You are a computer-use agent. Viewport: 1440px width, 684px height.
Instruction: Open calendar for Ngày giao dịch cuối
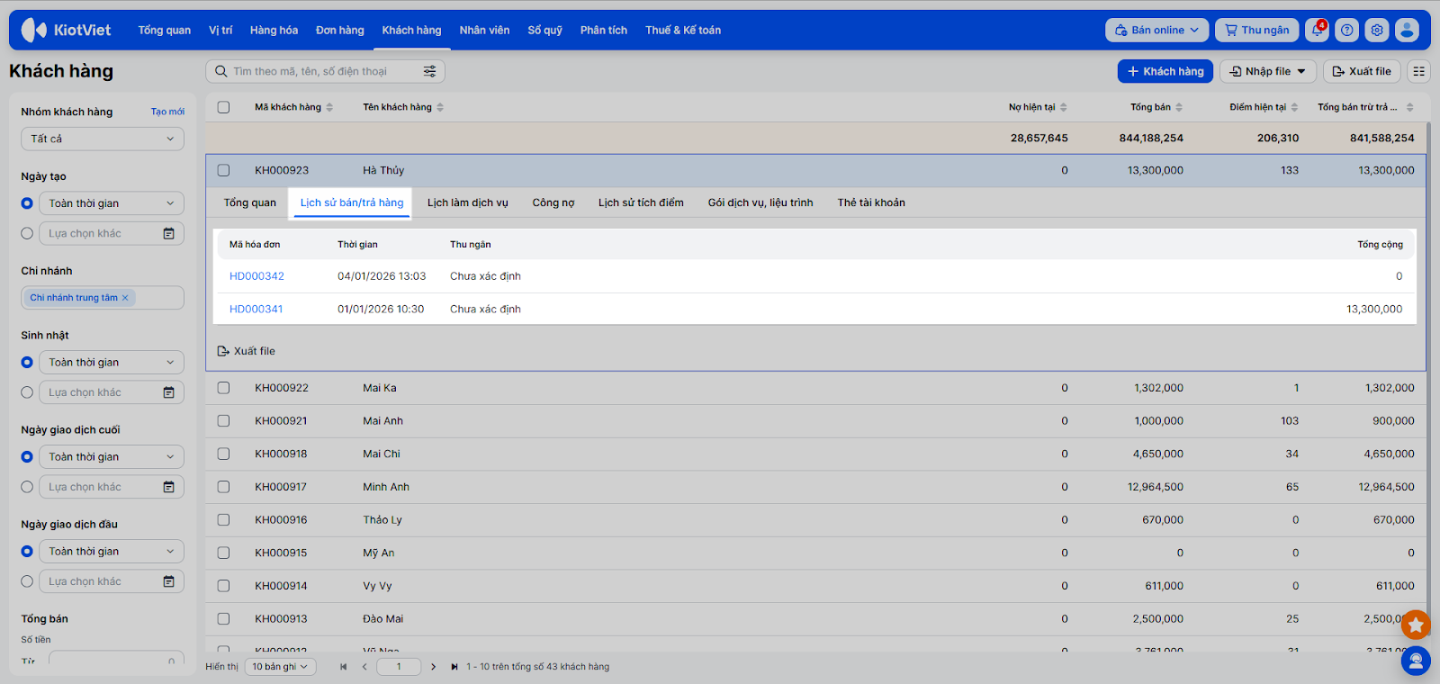168,487
